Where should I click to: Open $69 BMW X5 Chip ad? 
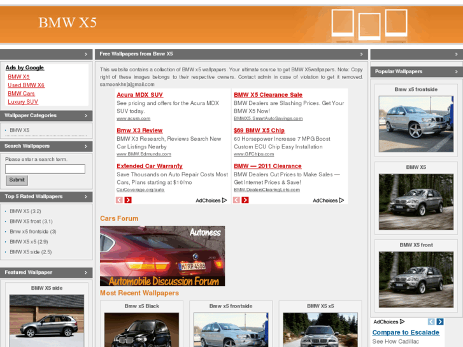click(x=259, y=131)
